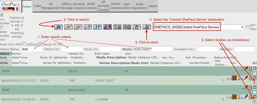Collapse the TEST G1111111 patient row
The image size is (257, 104).
click(1, 90)
